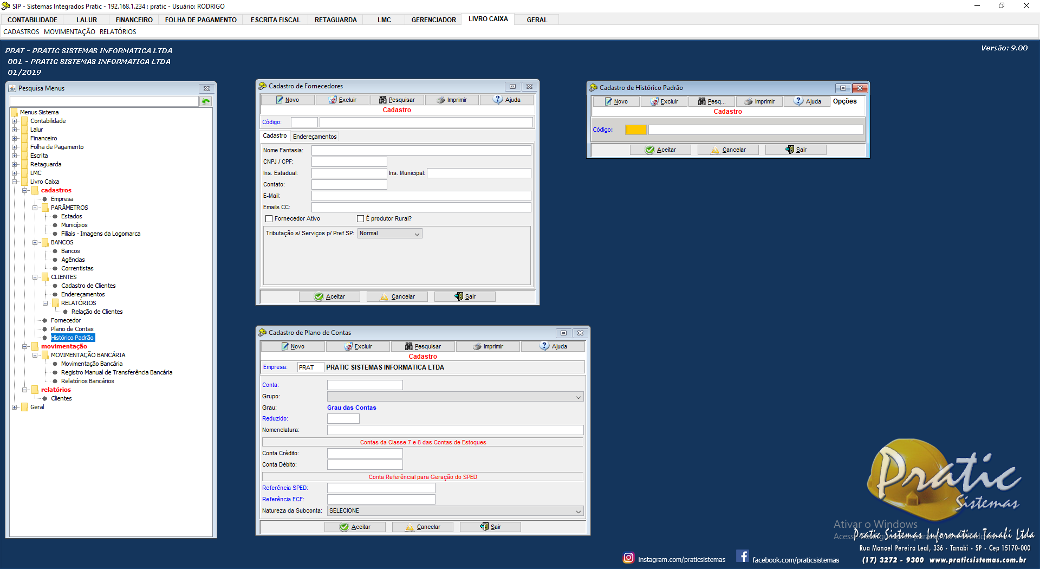
Task: Expand the Grupo combo box
Action: coord(578,397)
